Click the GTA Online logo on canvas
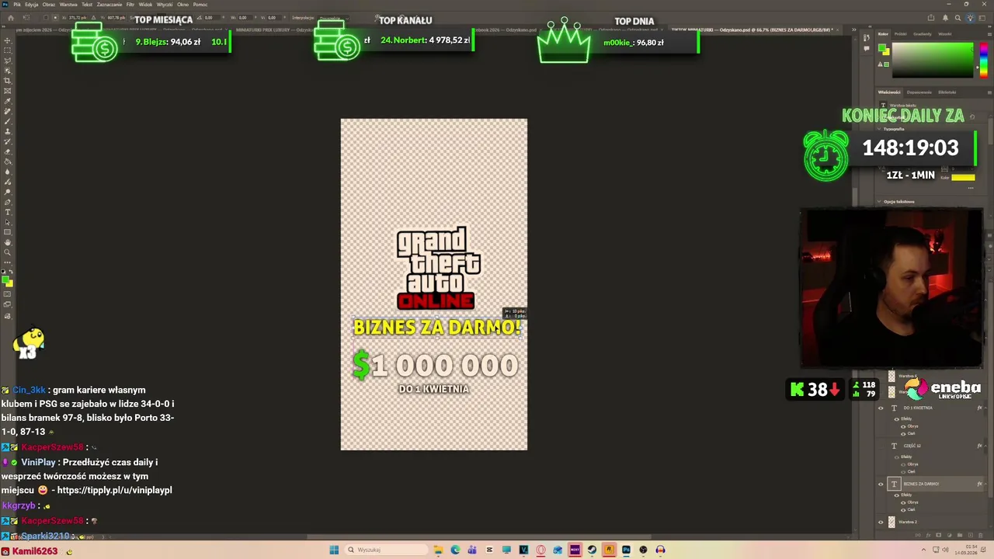994x559 pixels. (437, 268)
